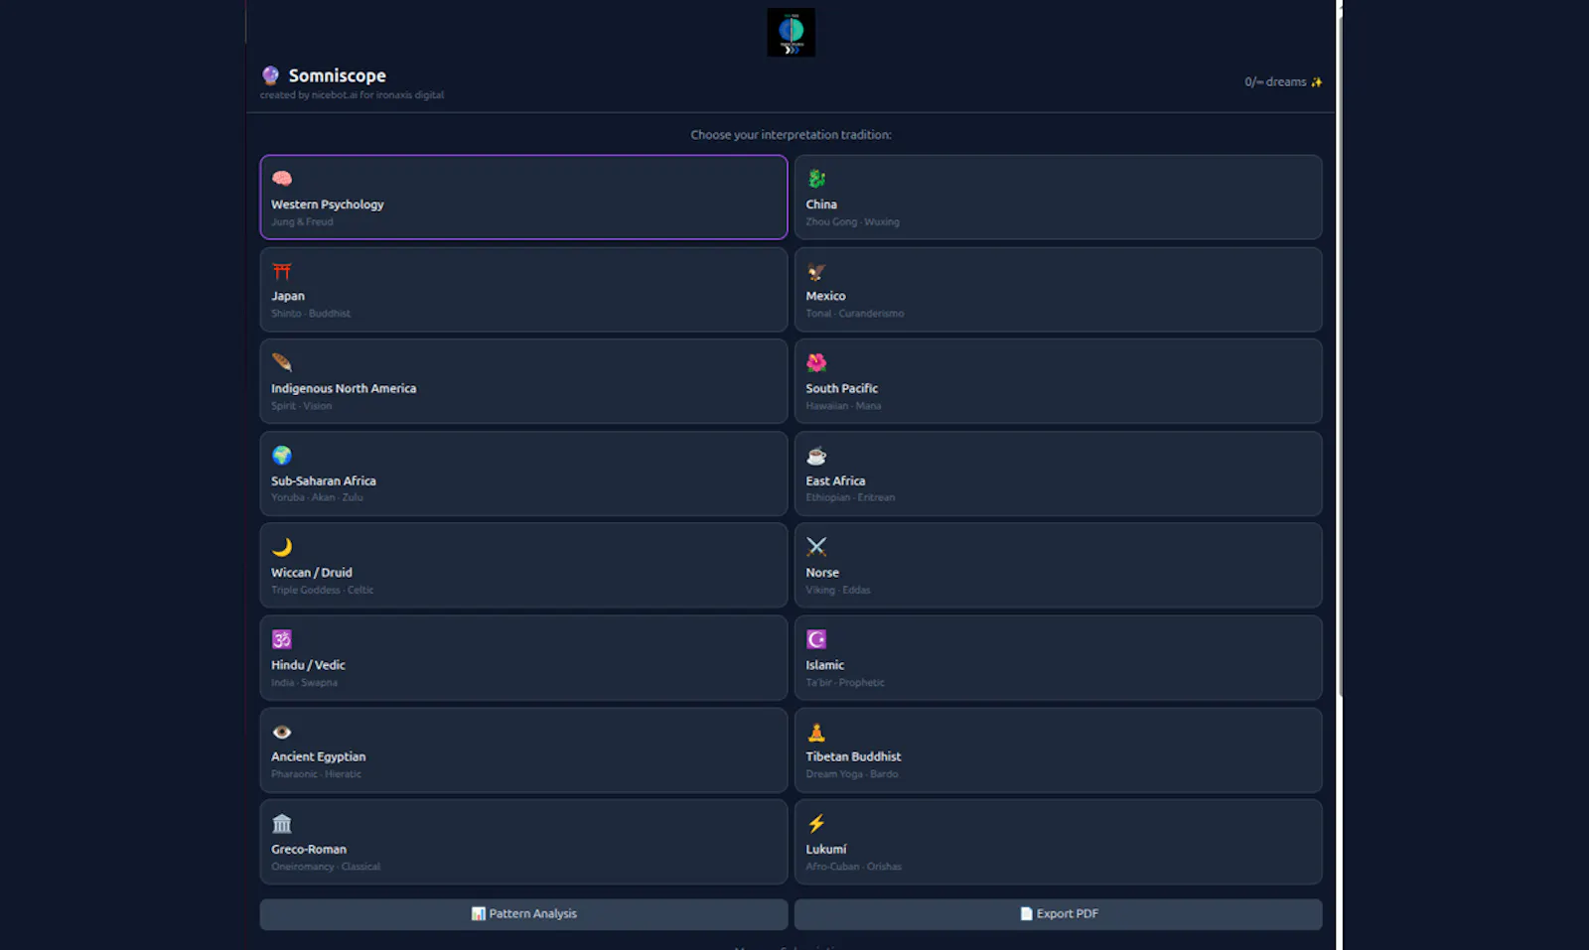Image resolution: width=1589 pixels, height=950 pixels.
Task: Click the 'created by nicebot.ai' credit line
Action: tap(353, 95)
